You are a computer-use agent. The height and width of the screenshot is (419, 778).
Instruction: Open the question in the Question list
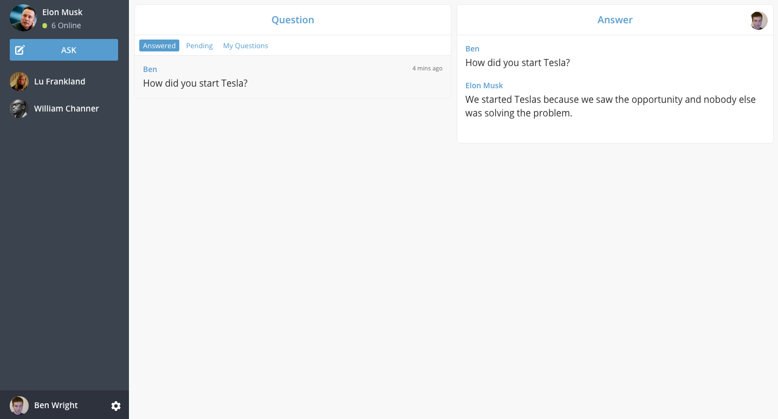pyautogui.click(x=293, y=77)
